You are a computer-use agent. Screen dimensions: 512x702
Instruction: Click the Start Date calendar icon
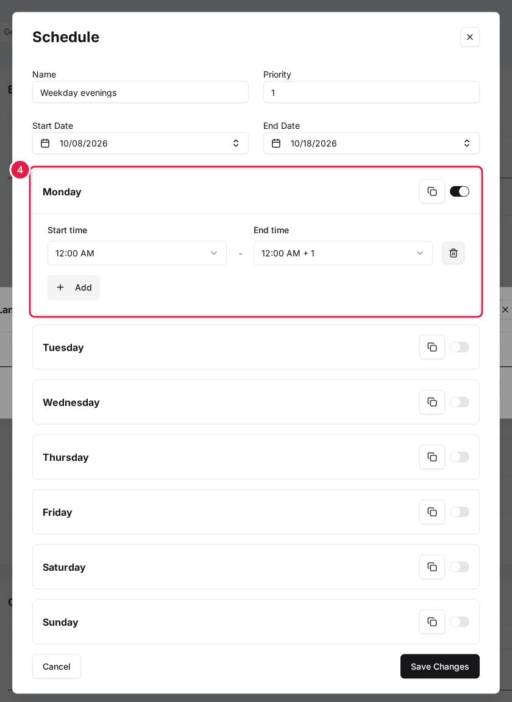click(x=45, y=143)
